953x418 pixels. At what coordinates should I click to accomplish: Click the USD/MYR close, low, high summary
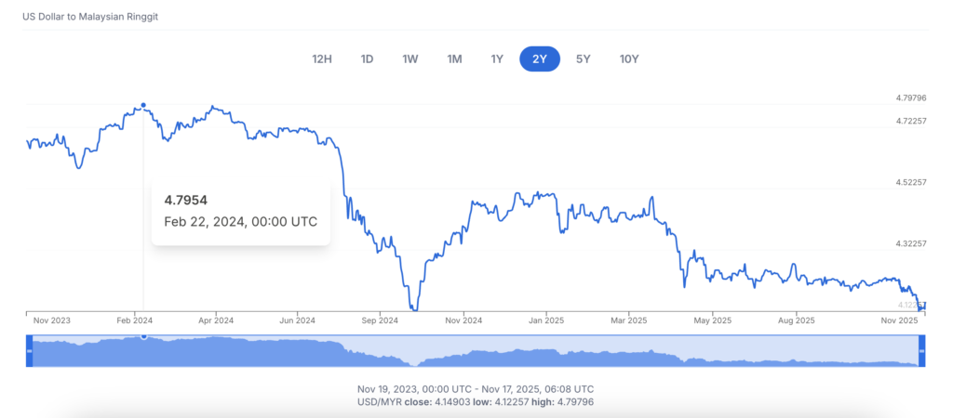476,401
